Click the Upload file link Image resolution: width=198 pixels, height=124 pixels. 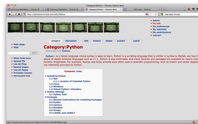click(x=19, y=61)
